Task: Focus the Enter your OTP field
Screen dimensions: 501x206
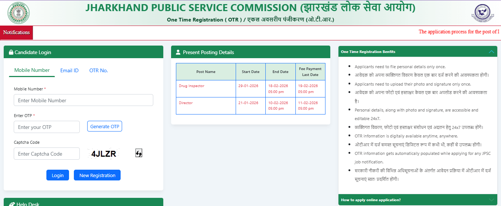Action: tap(47, 127)
